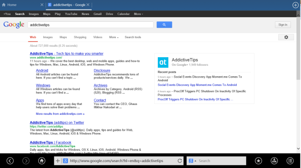
Task: Open the browser home page button
Action: [x=42, y=161]
